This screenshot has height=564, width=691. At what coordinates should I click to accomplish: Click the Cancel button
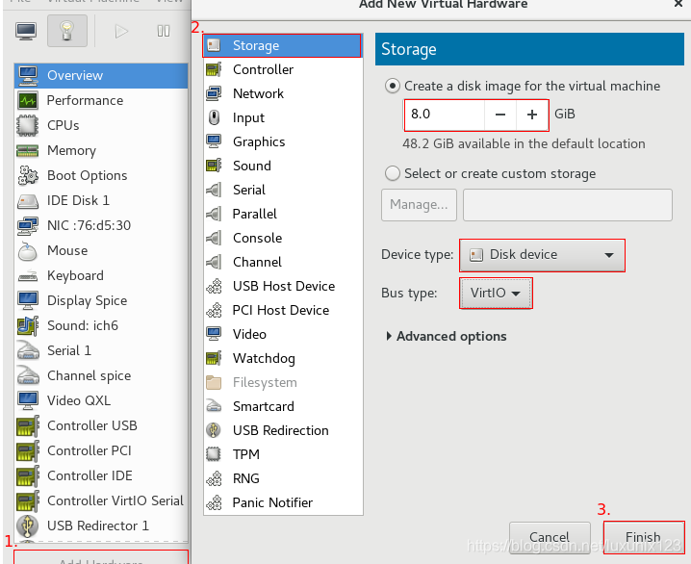(550, 537)
